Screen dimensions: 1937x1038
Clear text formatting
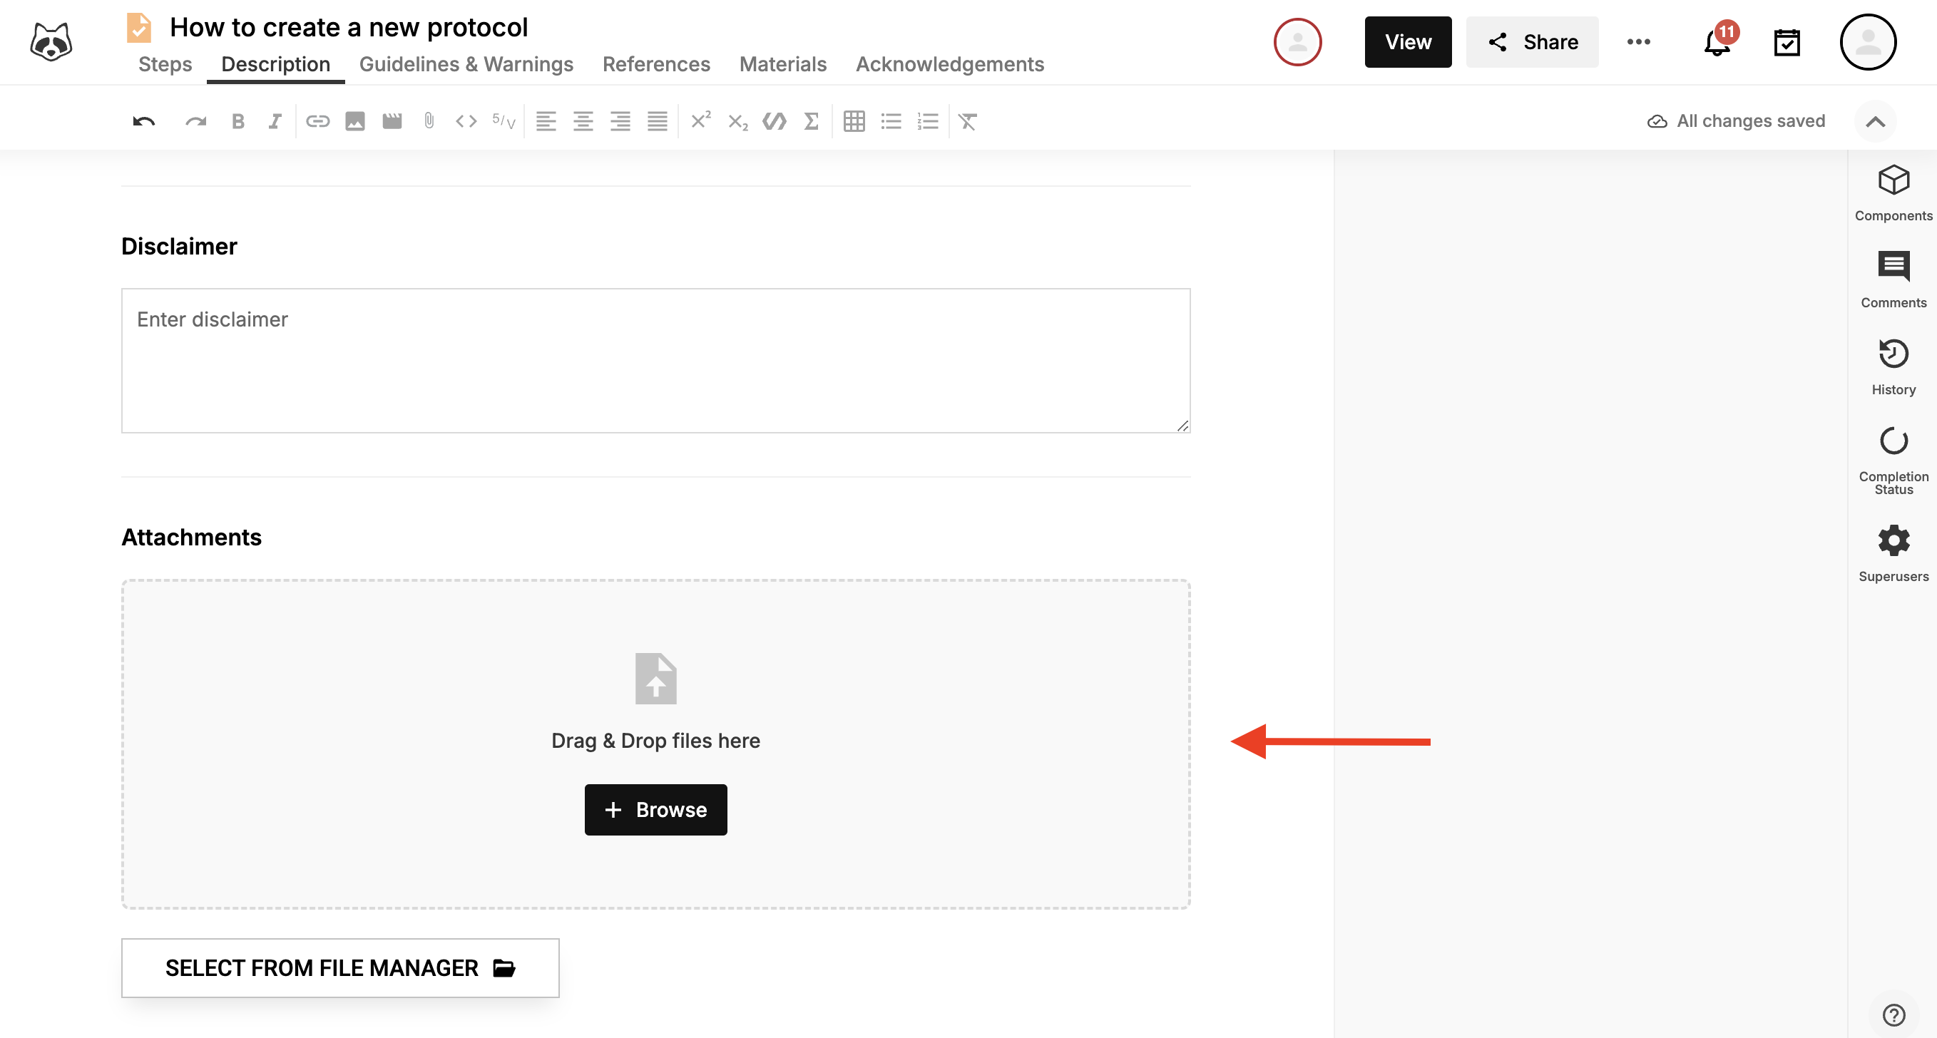pyautogui.click(x=968, y=121)
